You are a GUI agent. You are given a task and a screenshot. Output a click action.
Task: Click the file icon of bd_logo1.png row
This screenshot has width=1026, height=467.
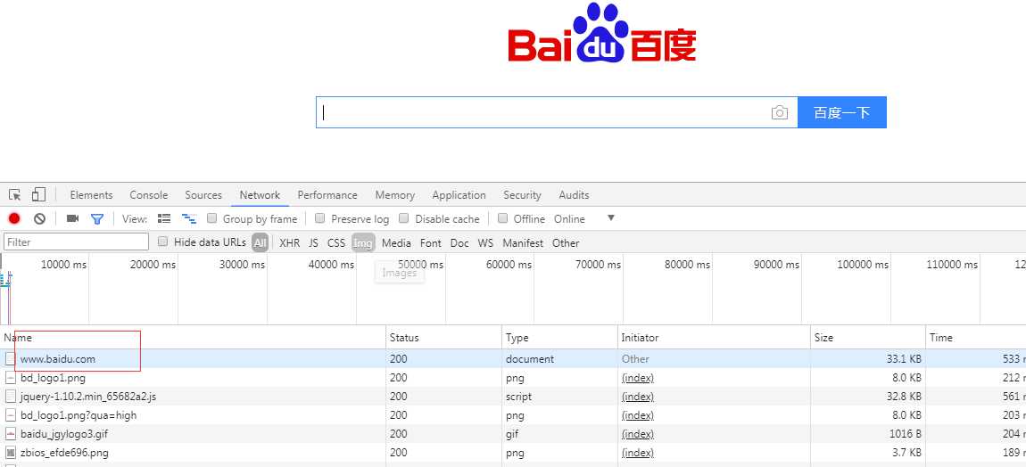tap(11, 377)
